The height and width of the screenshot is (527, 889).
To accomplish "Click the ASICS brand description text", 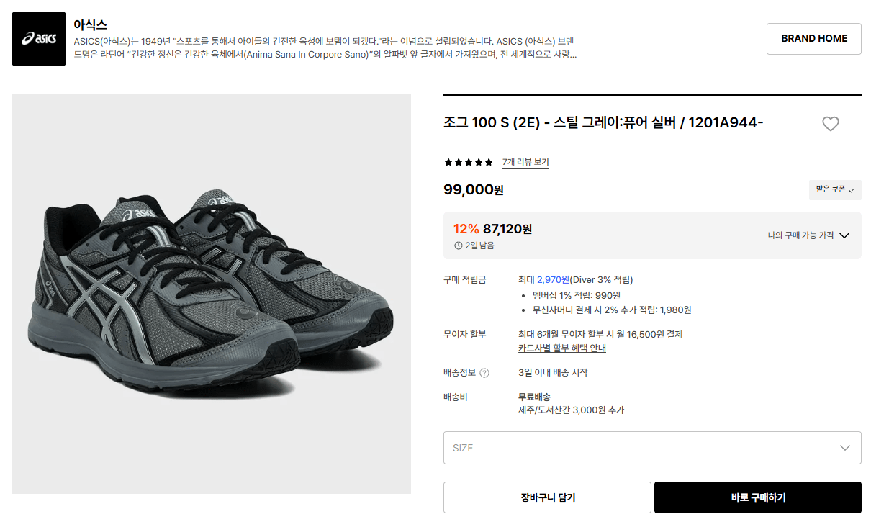I will click(325, 48).
